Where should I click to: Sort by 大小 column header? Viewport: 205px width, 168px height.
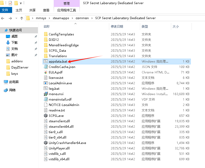coord(176,27)
